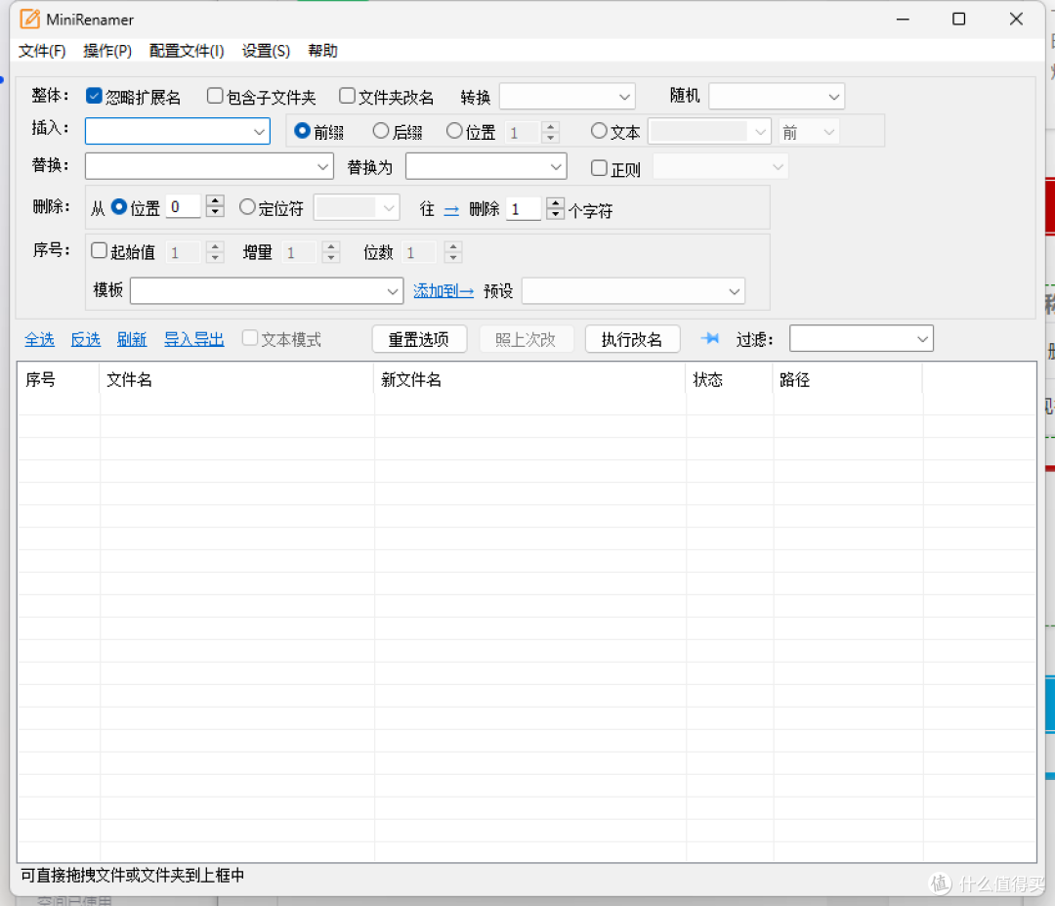Click the MiniRenamer app icon in title bar
Viewport: 1055px width, 906px height.
point(29,19)
